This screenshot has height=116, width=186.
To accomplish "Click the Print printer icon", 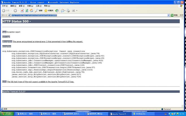I will click(x=68, y=10).
